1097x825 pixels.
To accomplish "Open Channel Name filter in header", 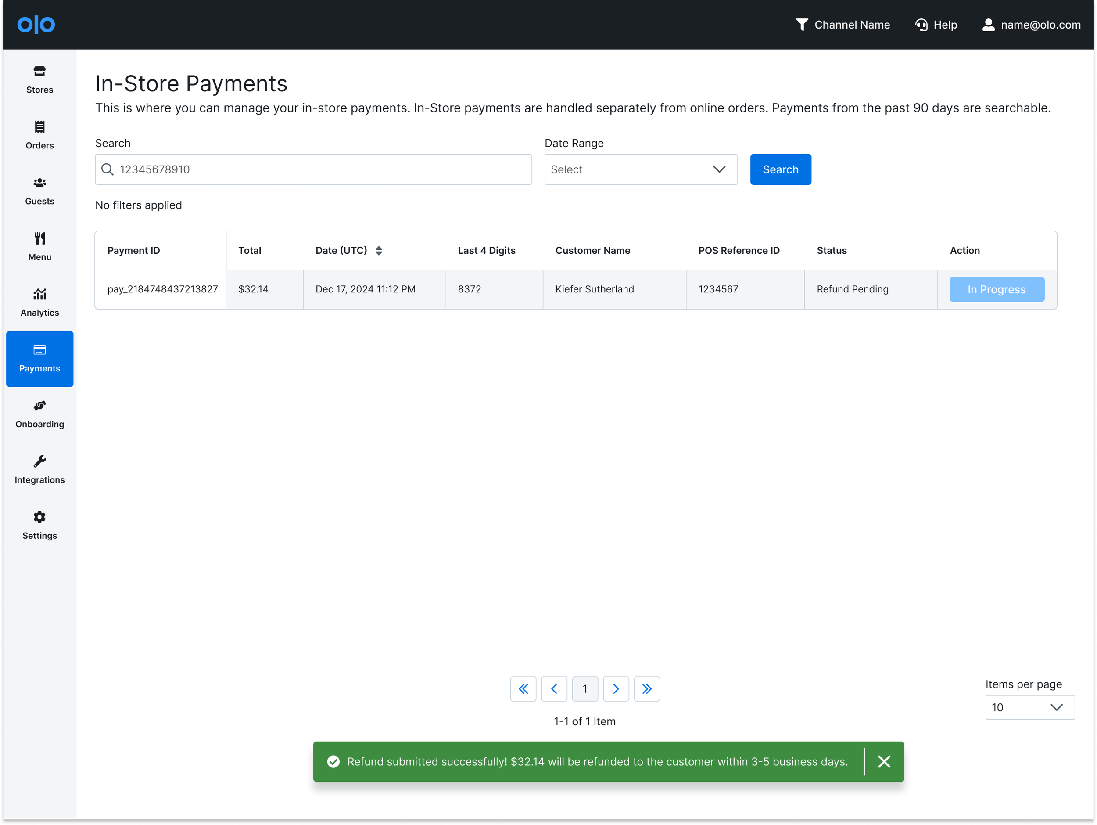I will coord(842,25).
